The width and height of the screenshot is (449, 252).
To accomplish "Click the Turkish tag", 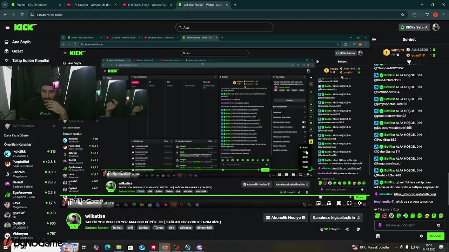I will click(117, 228).
